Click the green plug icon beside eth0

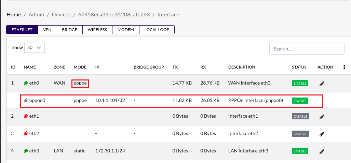click(26, 83)
